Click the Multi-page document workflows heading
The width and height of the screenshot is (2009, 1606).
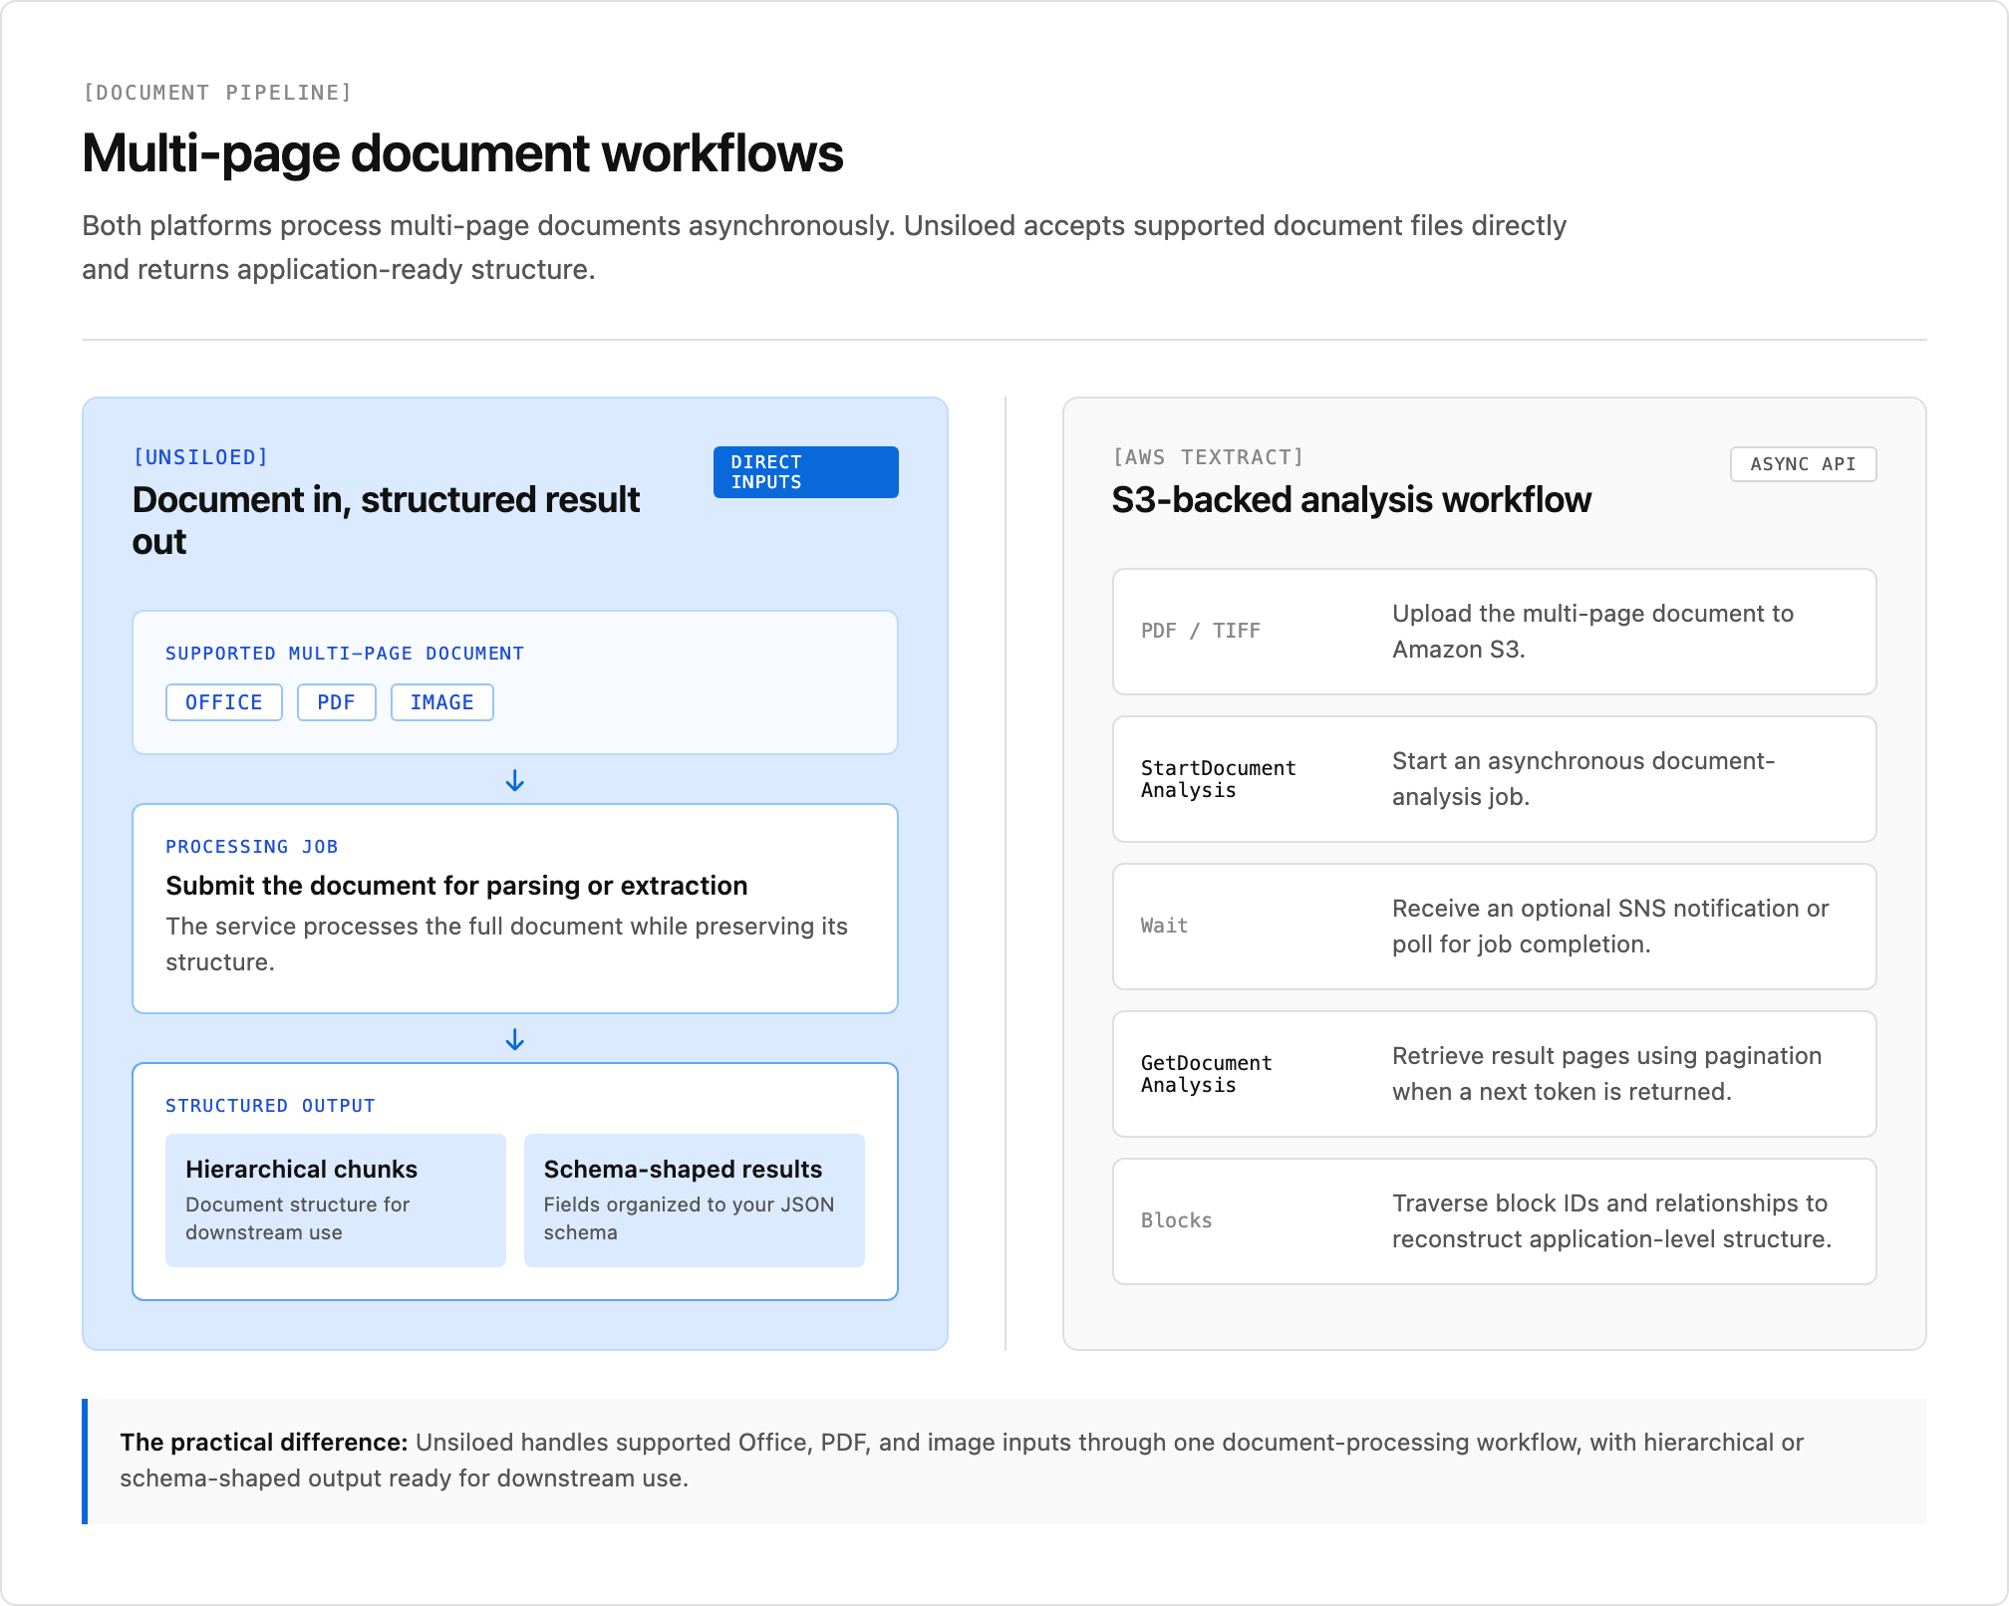coord(462,153)
